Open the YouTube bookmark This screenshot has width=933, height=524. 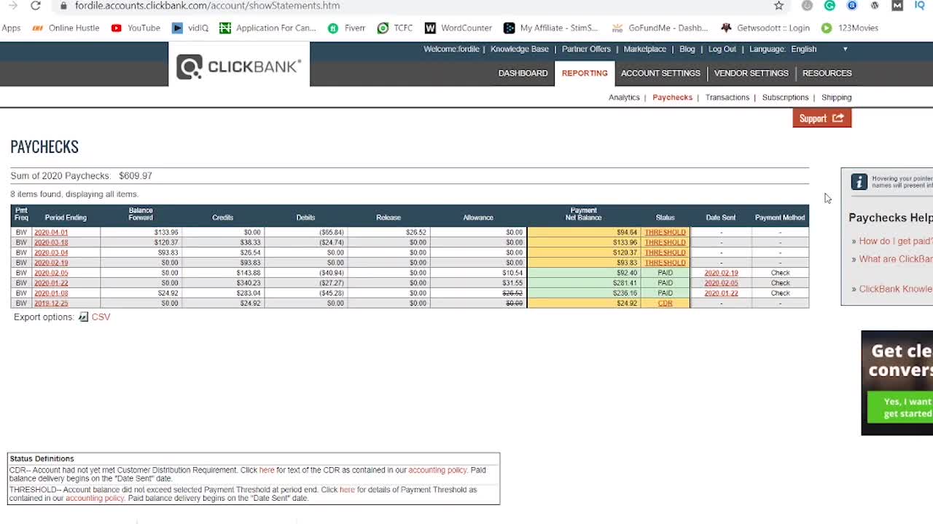[136, 28]
